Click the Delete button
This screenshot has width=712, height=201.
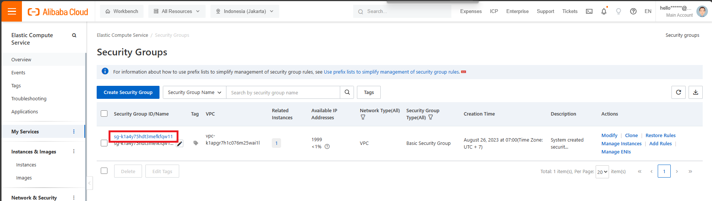[x=128, y=171]
